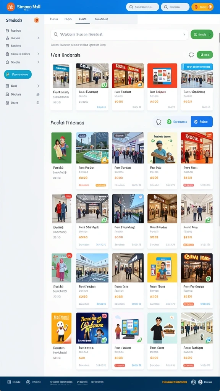220x391 pixels.
Task: Click the scalloped badge icon in the Aeolet Fmenias toolbar
Action: 159,122
